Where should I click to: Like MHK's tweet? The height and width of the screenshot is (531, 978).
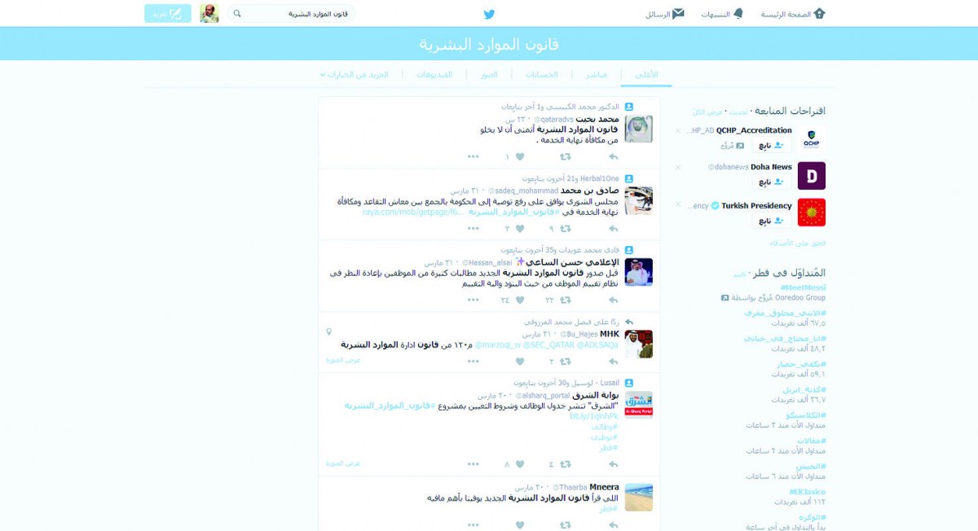click(519, 362)
